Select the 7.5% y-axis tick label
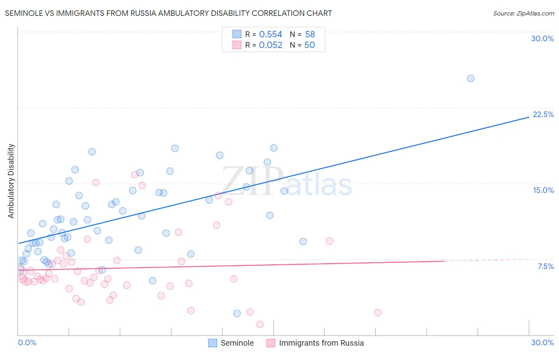The height and width of the screenshot is (354, 559). tap(546, 266)
